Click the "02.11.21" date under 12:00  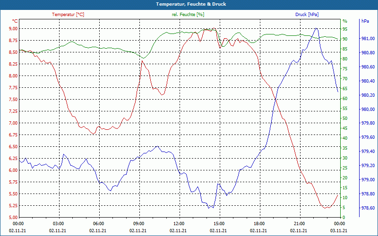[178, 230]
